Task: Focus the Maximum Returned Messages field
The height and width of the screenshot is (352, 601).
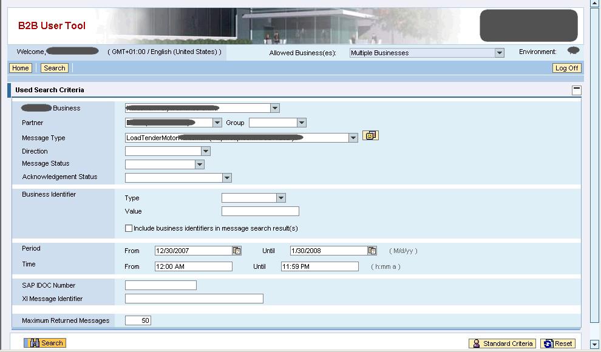Action: tap(138, 320)
